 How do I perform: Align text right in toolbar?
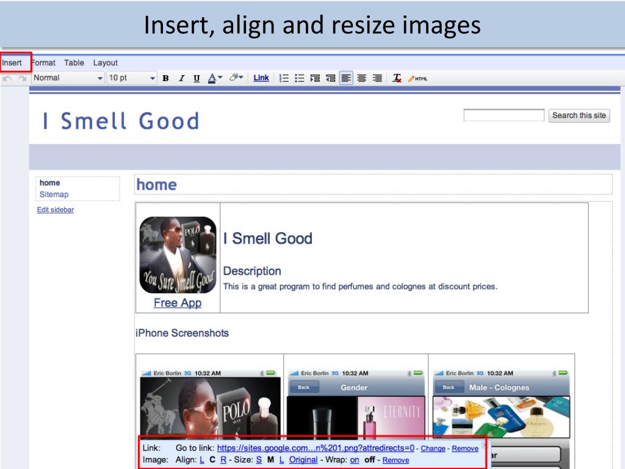coord(377,78)
